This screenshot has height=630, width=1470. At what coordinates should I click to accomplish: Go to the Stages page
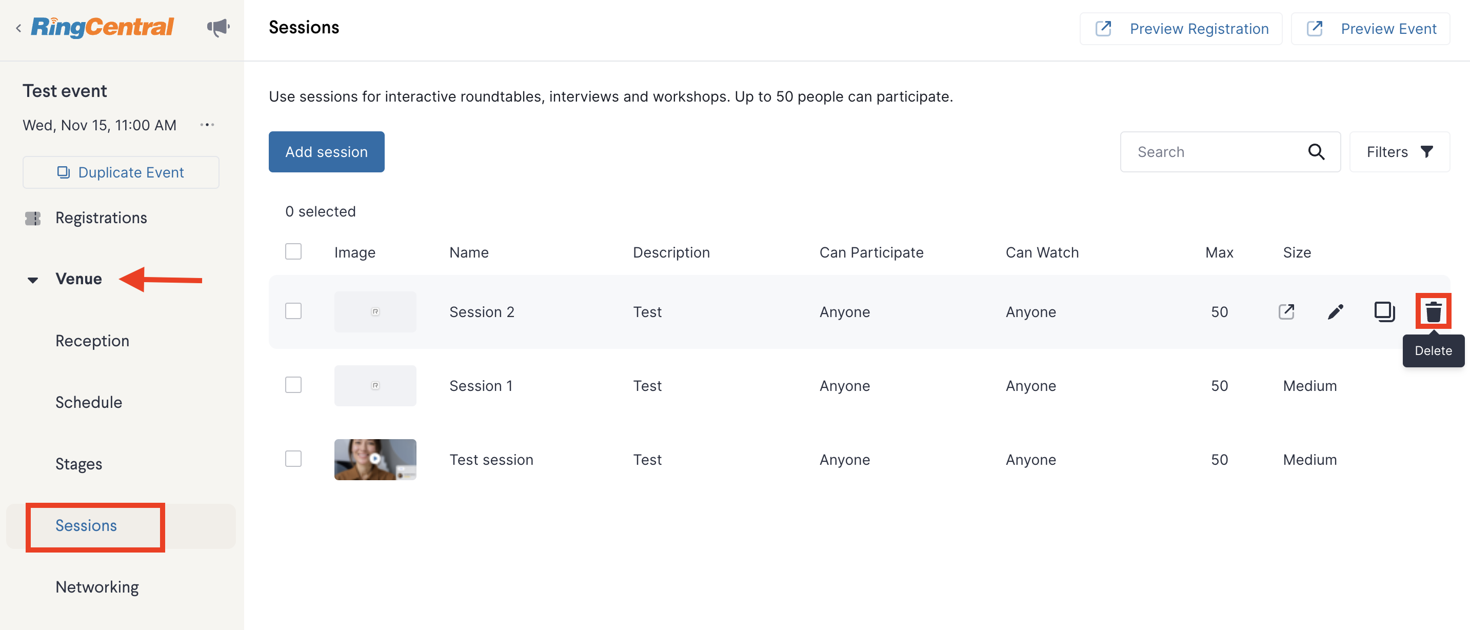click(79, 464)
